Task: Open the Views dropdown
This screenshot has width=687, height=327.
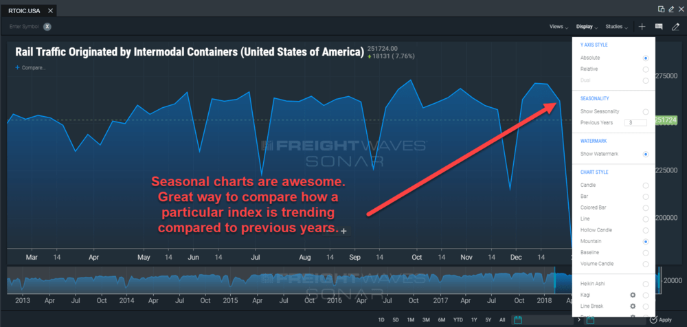Action: 559,27
